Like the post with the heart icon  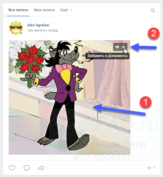pos(12,168)
